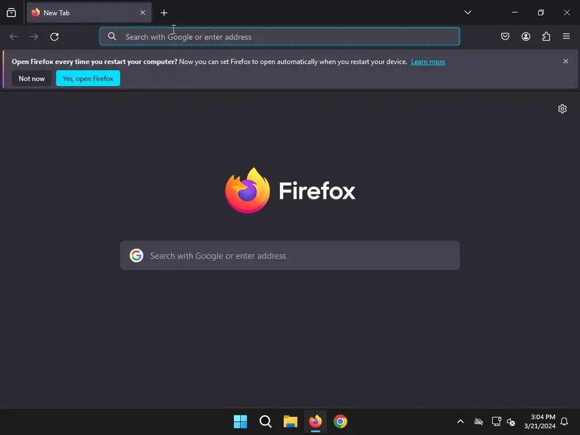Open Windows taskbar Search
Viewport: 580px width, 435px height.
tap(266, 421)
